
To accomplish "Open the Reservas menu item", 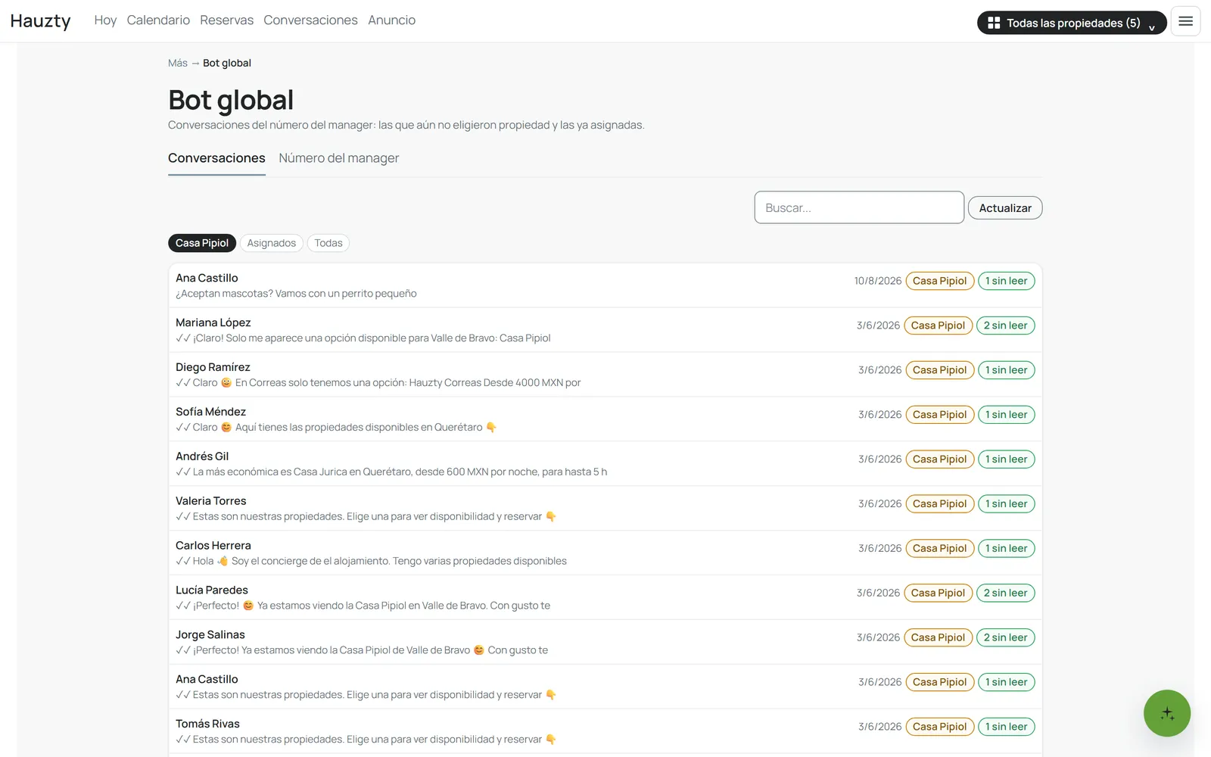I will [227, 20].
